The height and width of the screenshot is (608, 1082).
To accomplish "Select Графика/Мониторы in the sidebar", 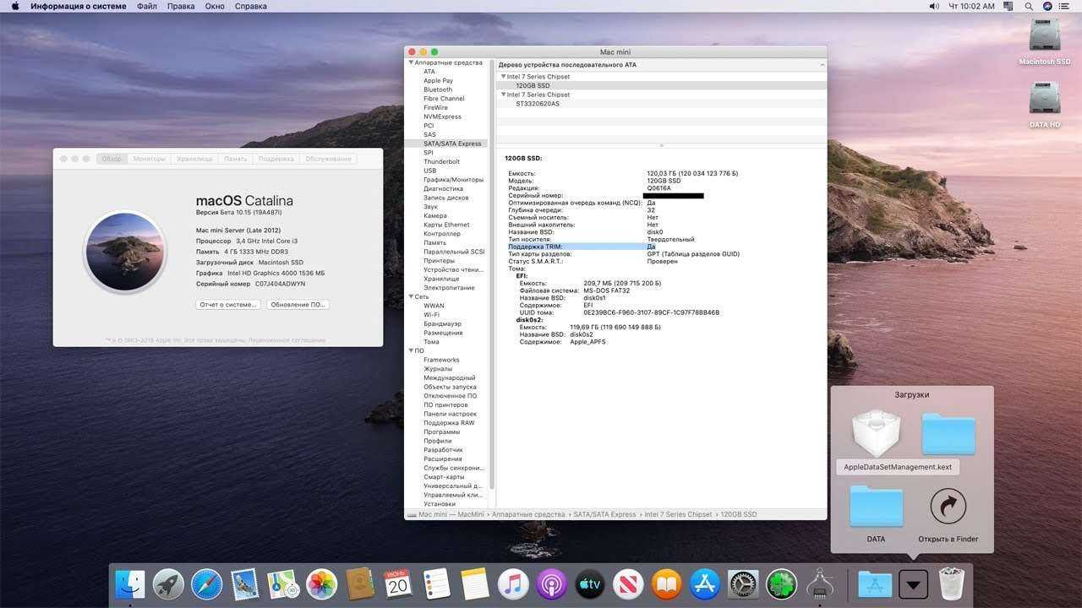I will pyautogui.click(x=453, y=180).
